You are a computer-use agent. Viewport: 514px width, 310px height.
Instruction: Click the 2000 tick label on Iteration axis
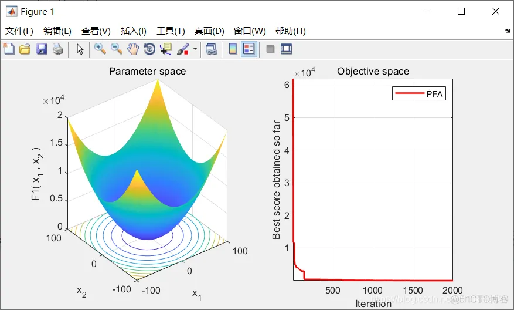[452, 290]
